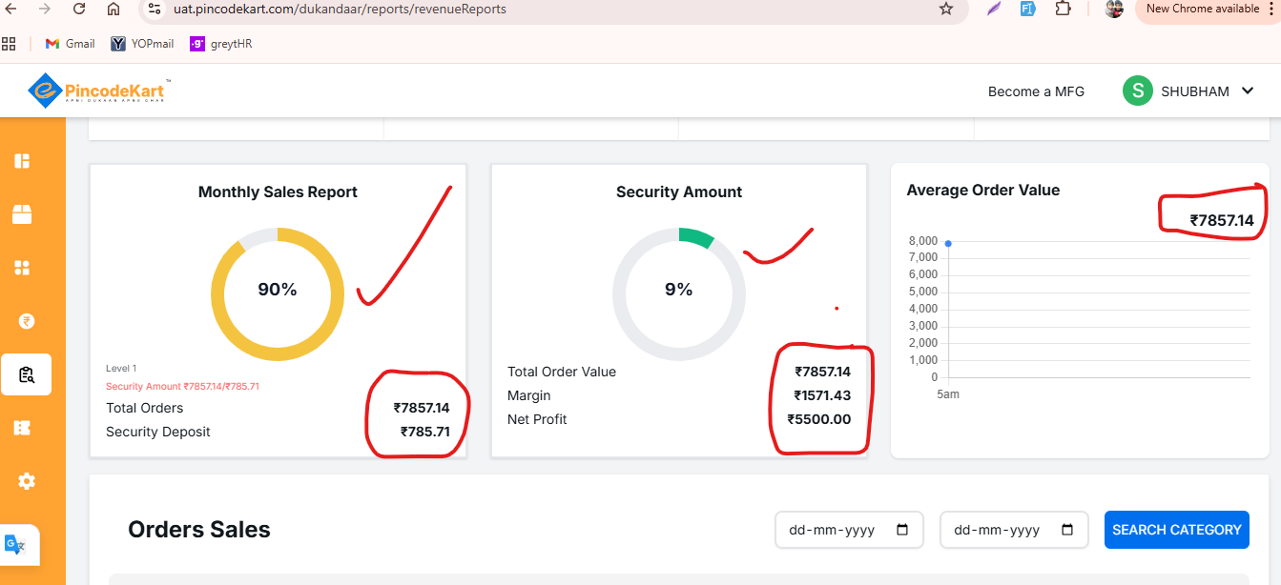1281x585 pixels.
Task: Open the settings gear icon in sidebar
Action: 27,481
